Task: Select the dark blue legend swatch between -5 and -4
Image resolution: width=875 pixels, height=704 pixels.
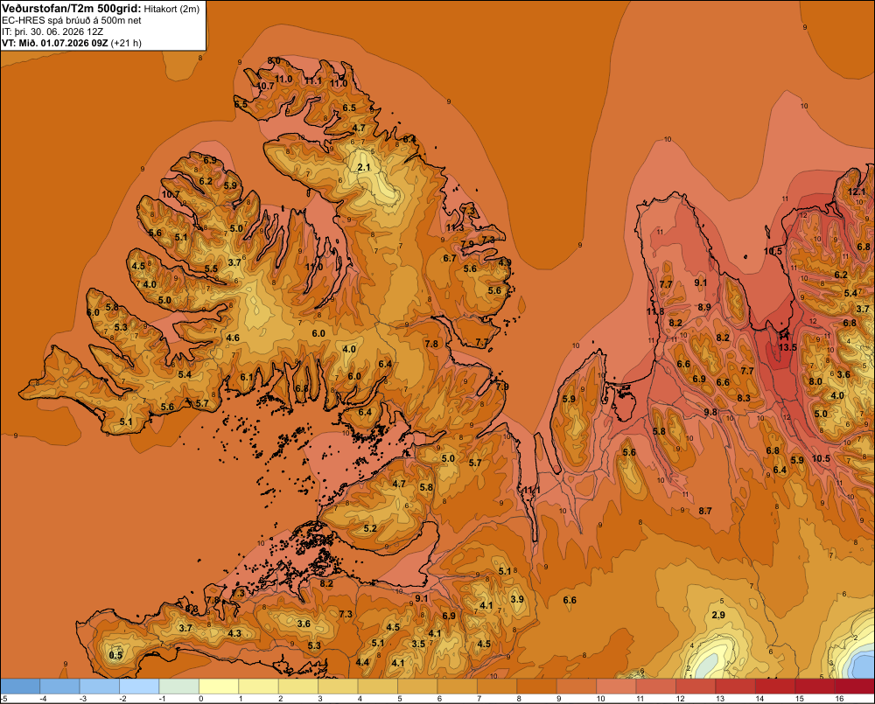Action: coord(20,687)
